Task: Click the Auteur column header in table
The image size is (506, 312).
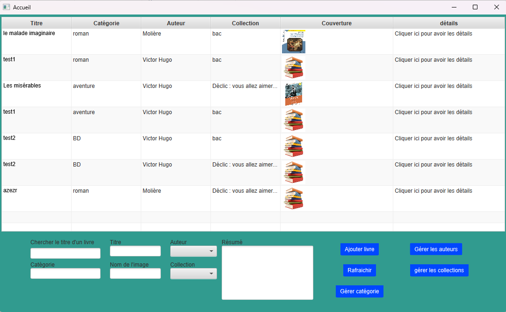Action: (176, 23)
